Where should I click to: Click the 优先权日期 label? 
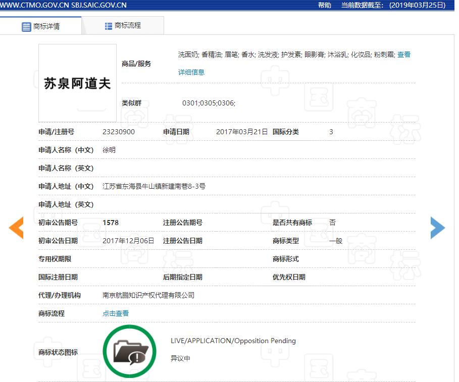point(289,277)
